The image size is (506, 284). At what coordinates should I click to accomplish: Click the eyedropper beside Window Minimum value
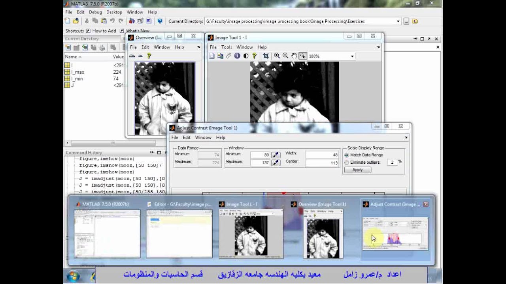pyautogui.click(x=276, y=155)
